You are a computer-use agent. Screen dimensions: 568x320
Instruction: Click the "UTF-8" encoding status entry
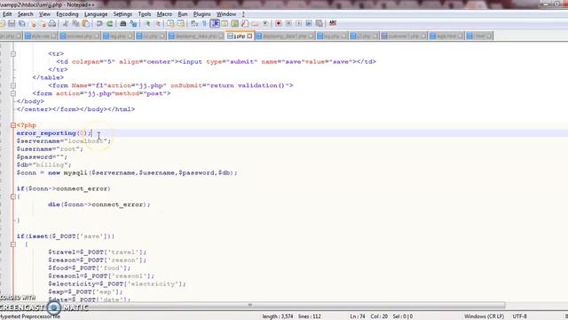click(519, 316)
